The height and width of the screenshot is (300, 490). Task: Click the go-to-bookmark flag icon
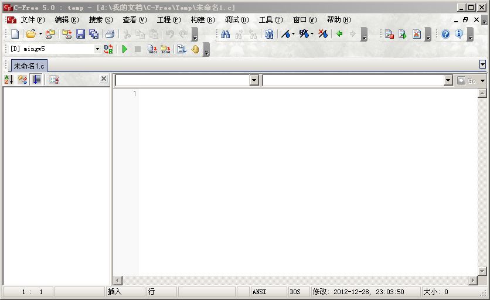click(304, 34)
